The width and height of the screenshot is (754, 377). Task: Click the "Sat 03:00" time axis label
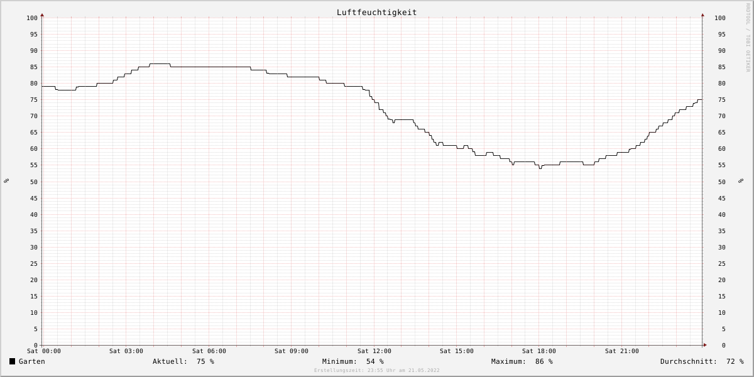click(126, 351)
